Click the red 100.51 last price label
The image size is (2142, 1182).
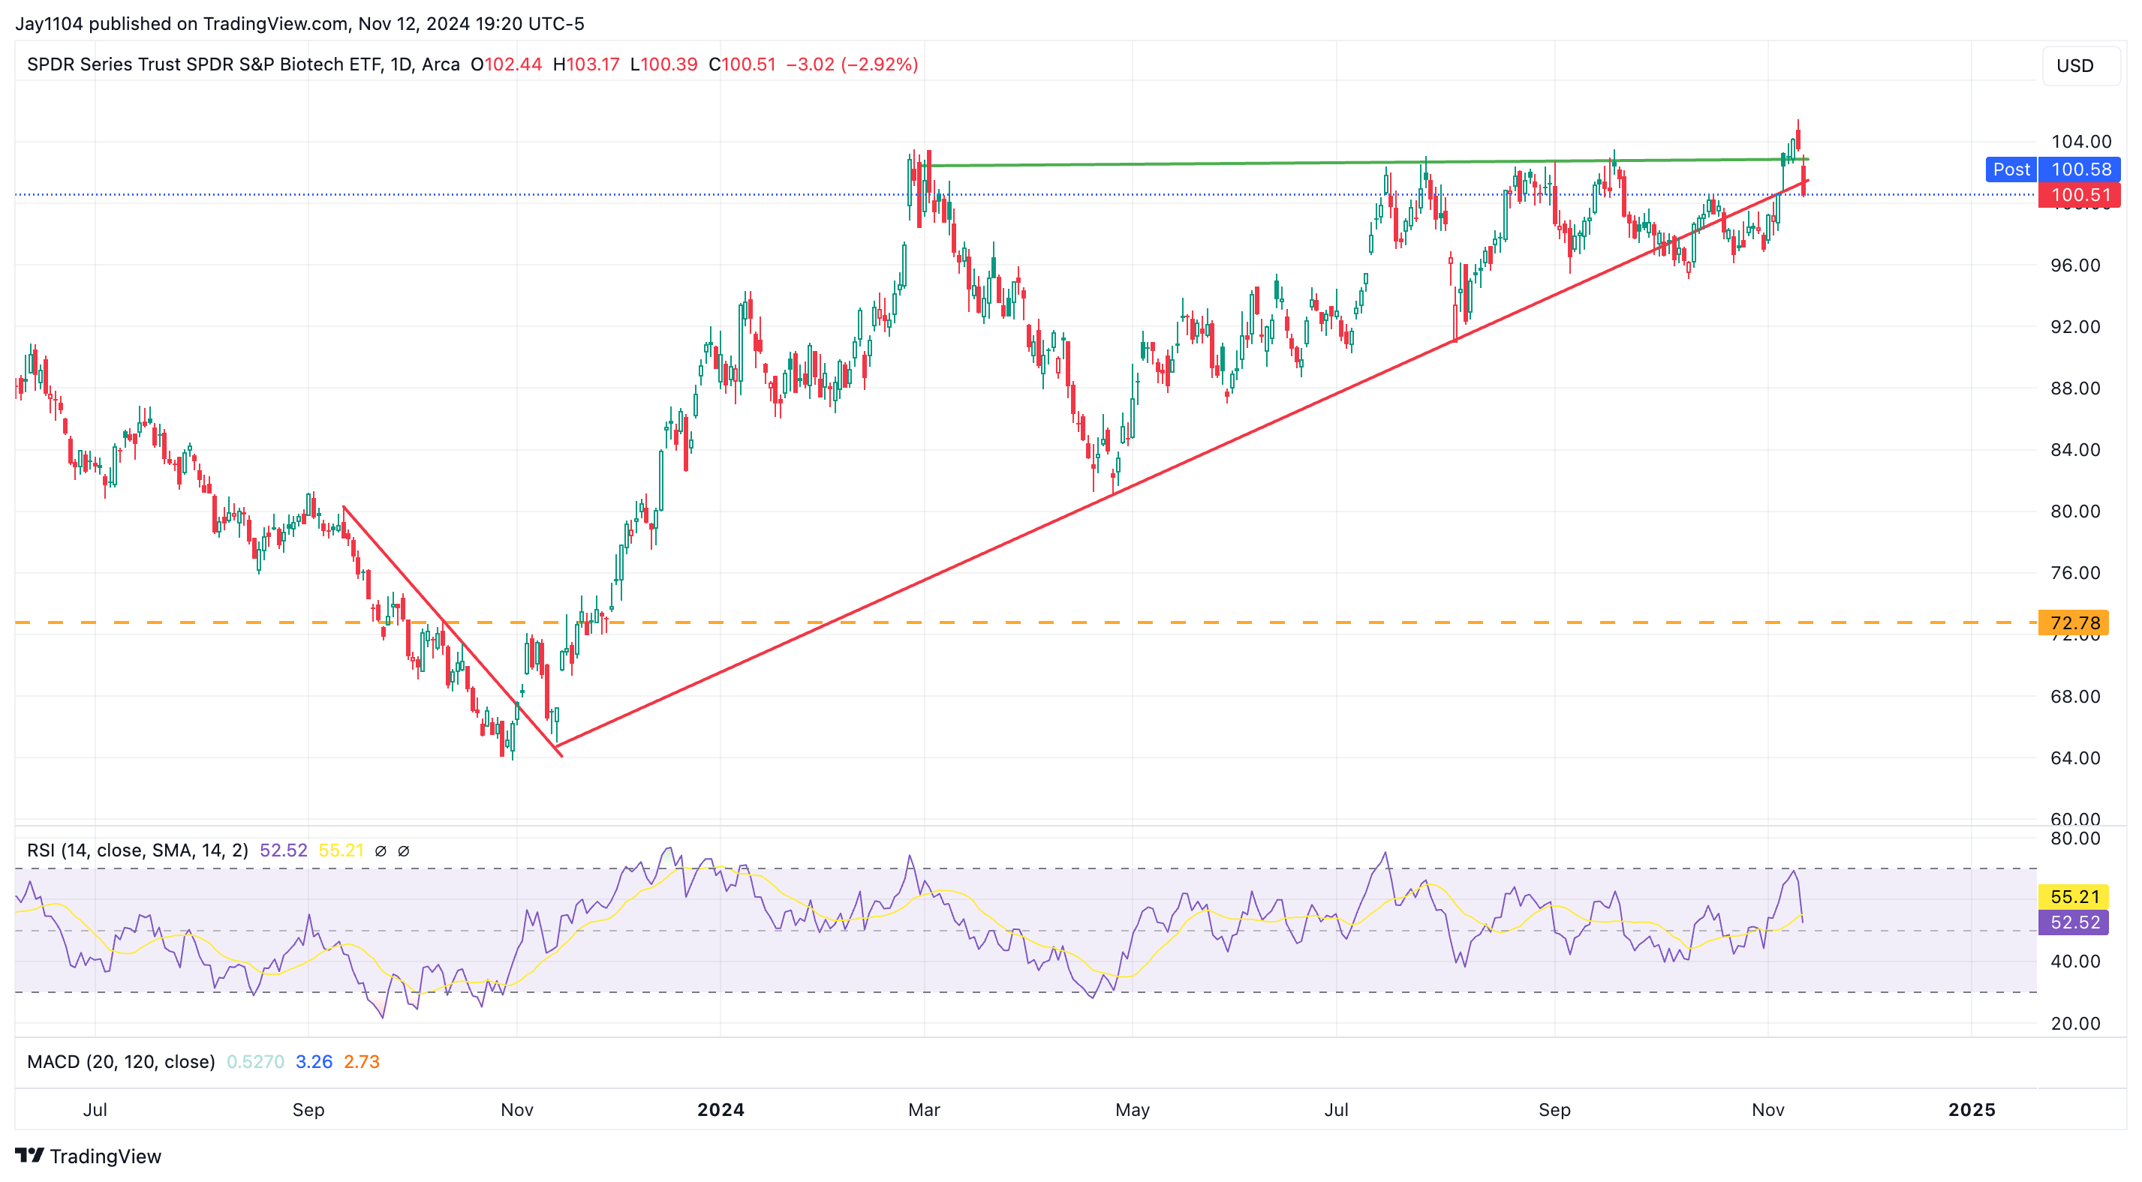[2080, 195]
